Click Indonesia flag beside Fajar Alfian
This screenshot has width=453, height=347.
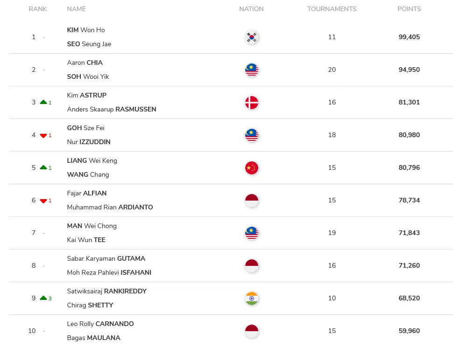(x=251, y=201)
